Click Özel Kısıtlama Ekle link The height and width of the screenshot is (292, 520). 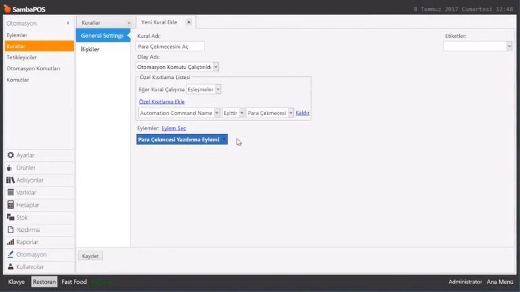pos(162,101)
